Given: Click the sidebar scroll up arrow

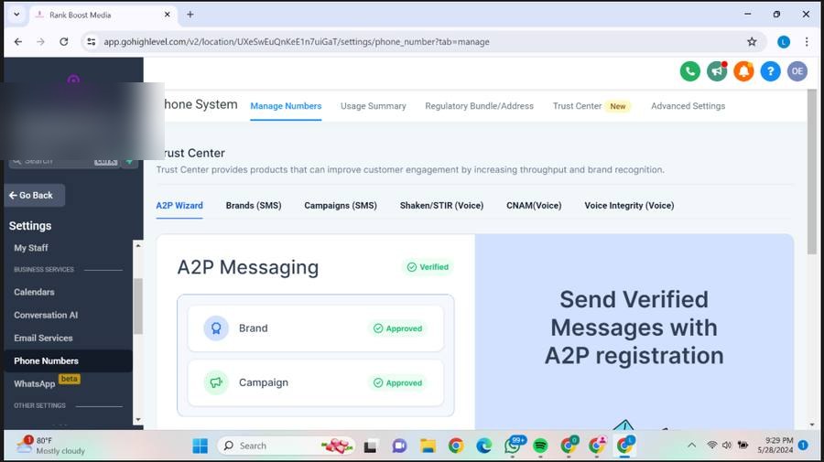Looking at the screenshot, I should pyautogui.click(x=138, y=246).
